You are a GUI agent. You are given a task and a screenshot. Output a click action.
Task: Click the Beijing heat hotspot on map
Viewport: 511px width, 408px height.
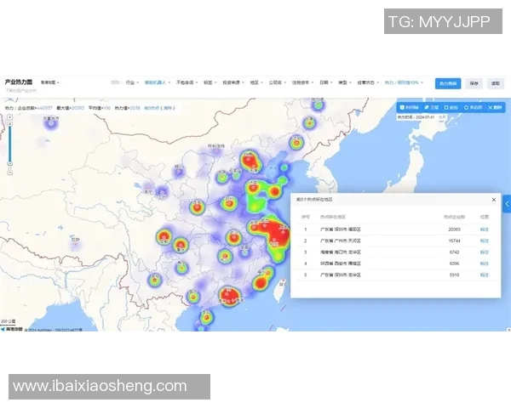tap(249, 160)
